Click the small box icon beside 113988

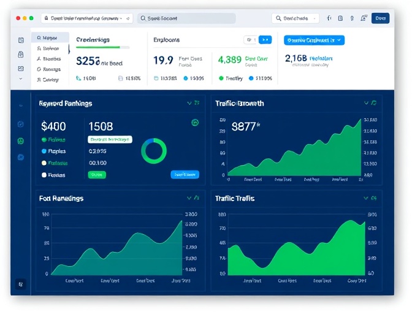coord(156,78)
